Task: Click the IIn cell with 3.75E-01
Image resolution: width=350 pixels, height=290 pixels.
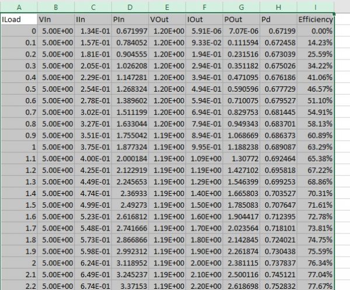Action: tap(93, 146)
